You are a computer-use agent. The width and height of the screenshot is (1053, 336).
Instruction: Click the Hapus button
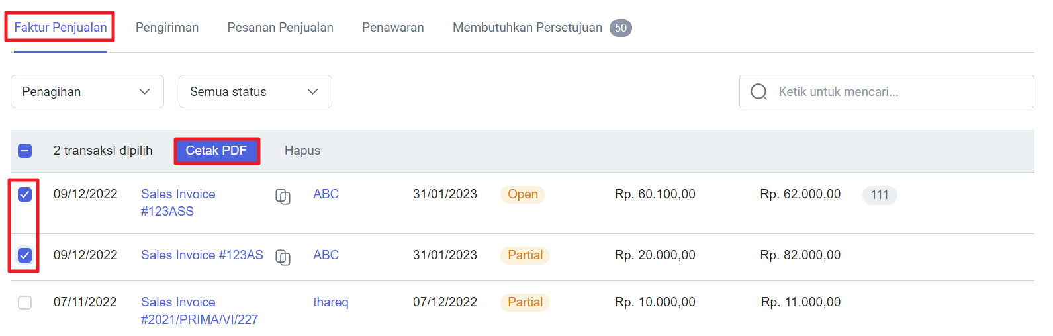click(302, 151)
